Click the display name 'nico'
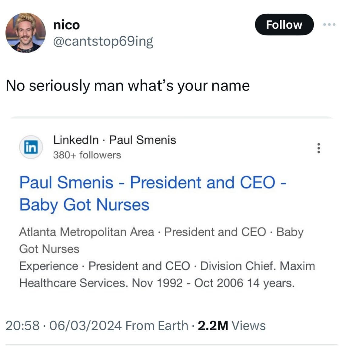Viewport: 346px width, 346px height. tap(66, 25)
